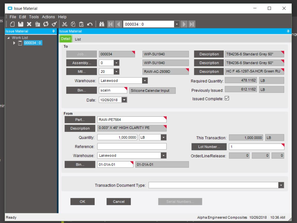Open the Edit menu
The width and height of the screenshot is (297, 223).
[22, 17]
